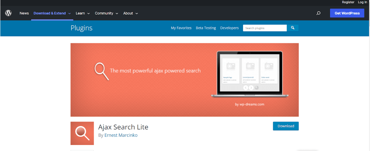The image size is (370, 151).
Task: Open author Ernest Marcinko's profile
Action: click(121, 135)
